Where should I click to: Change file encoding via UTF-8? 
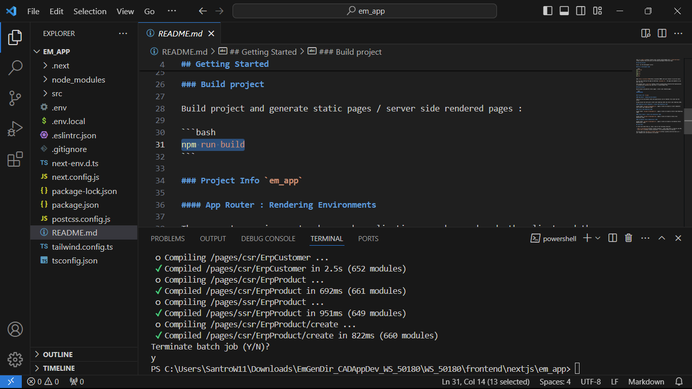coord(591,382)
